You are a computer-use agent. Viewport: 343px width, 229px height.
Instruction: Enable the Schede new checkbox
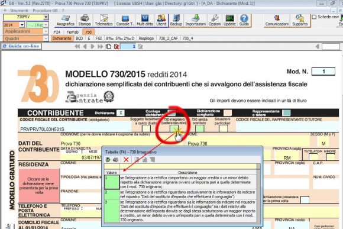point(314,17)
